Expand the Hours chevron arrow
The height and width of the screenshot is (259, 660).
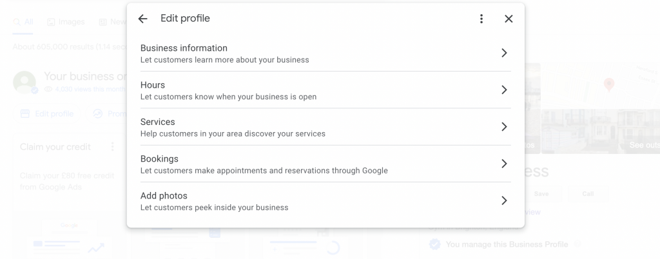click(504, 90)
